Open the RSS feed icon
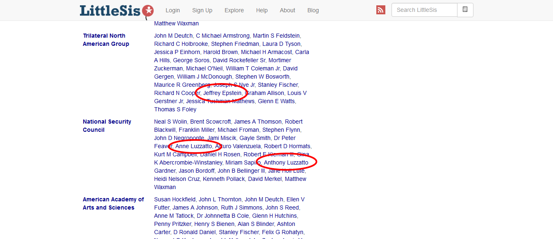 381,10
